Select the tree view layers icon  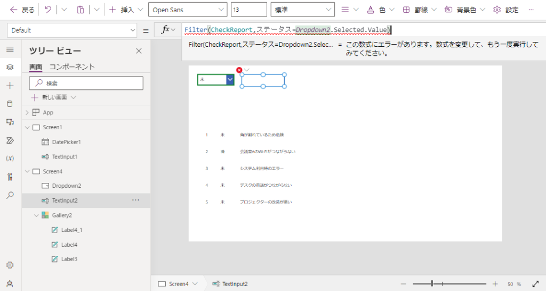click(x=10, y=67)
